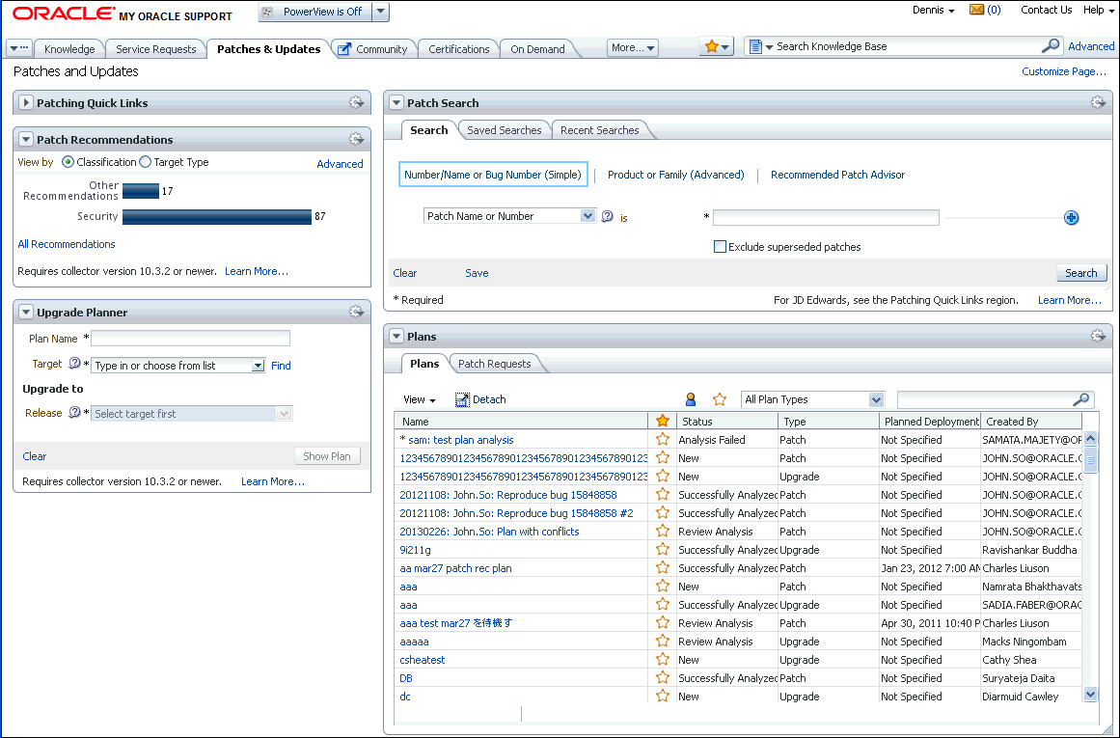Image resolution: width=1120 pixels, height=738 pixels.
Task: Click the Plan Name input field
Action: (x=191, y=338)
